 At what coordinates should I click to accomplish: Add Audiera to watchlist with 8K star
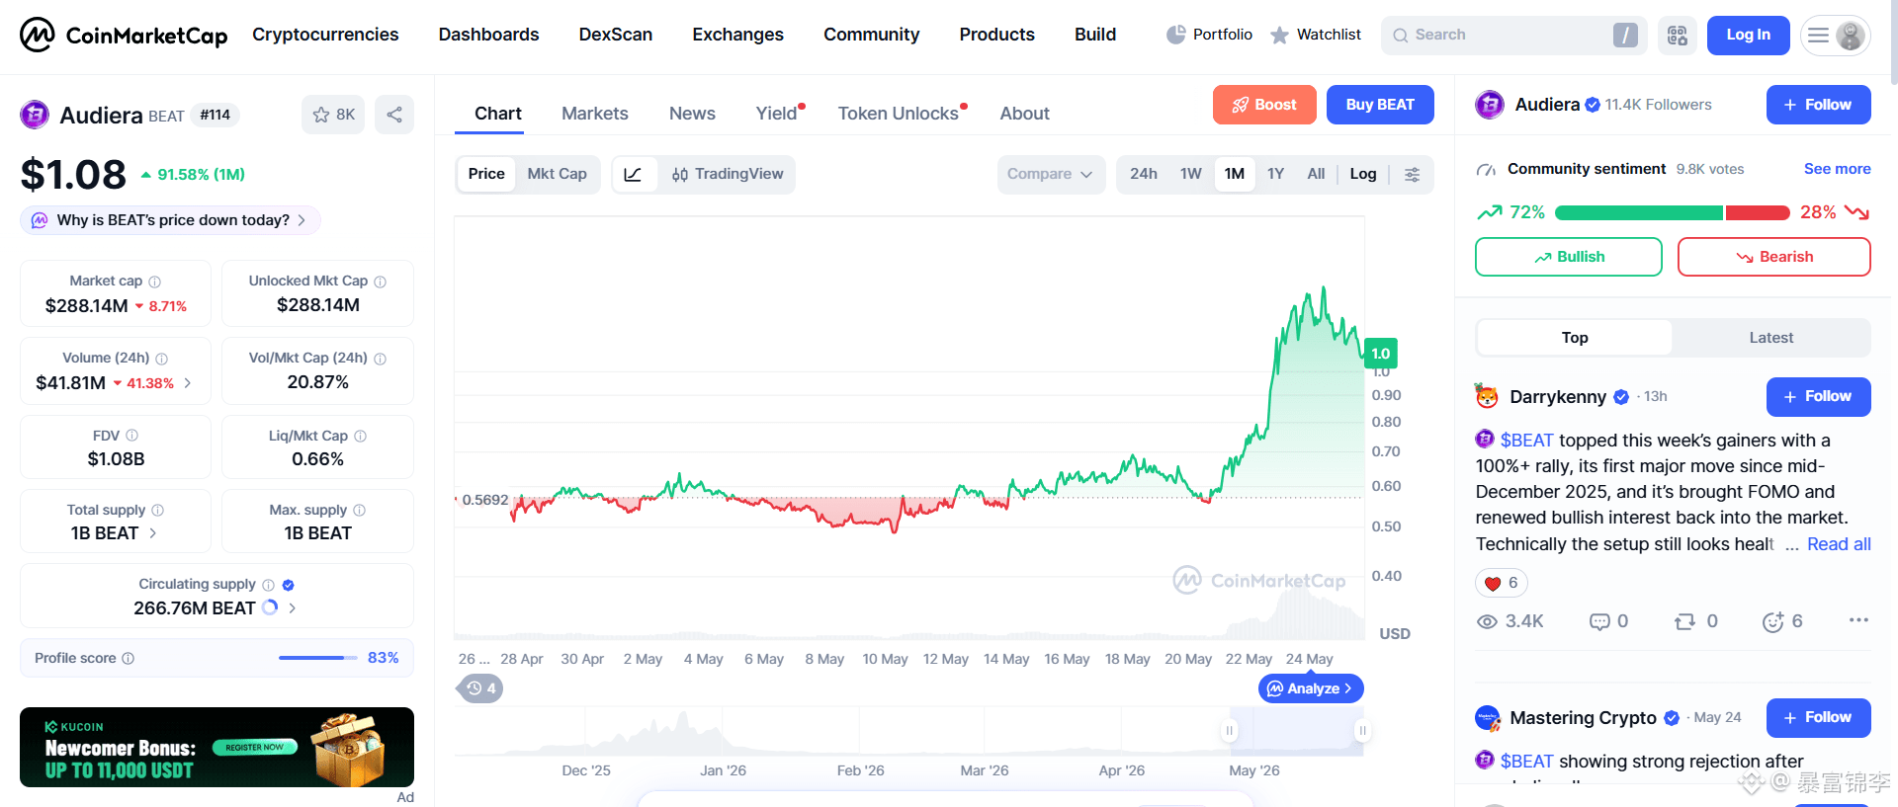tap(333, 115)
